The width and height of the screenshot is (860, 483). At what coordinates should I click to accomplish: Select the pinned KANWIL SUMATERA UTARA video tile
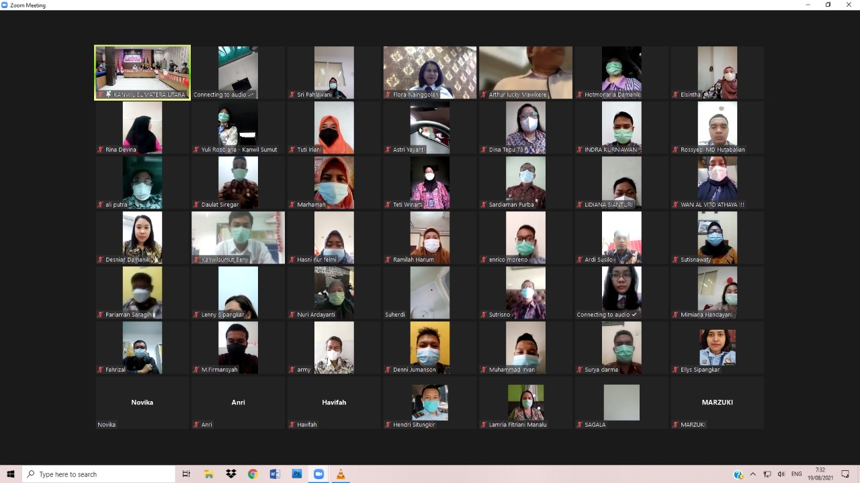click(x=142, y=72)
